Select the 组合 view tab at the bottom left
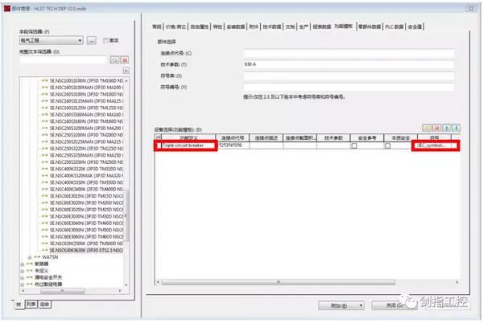The height and width of the screenshot is (323, 483). [x=44, y=305]
